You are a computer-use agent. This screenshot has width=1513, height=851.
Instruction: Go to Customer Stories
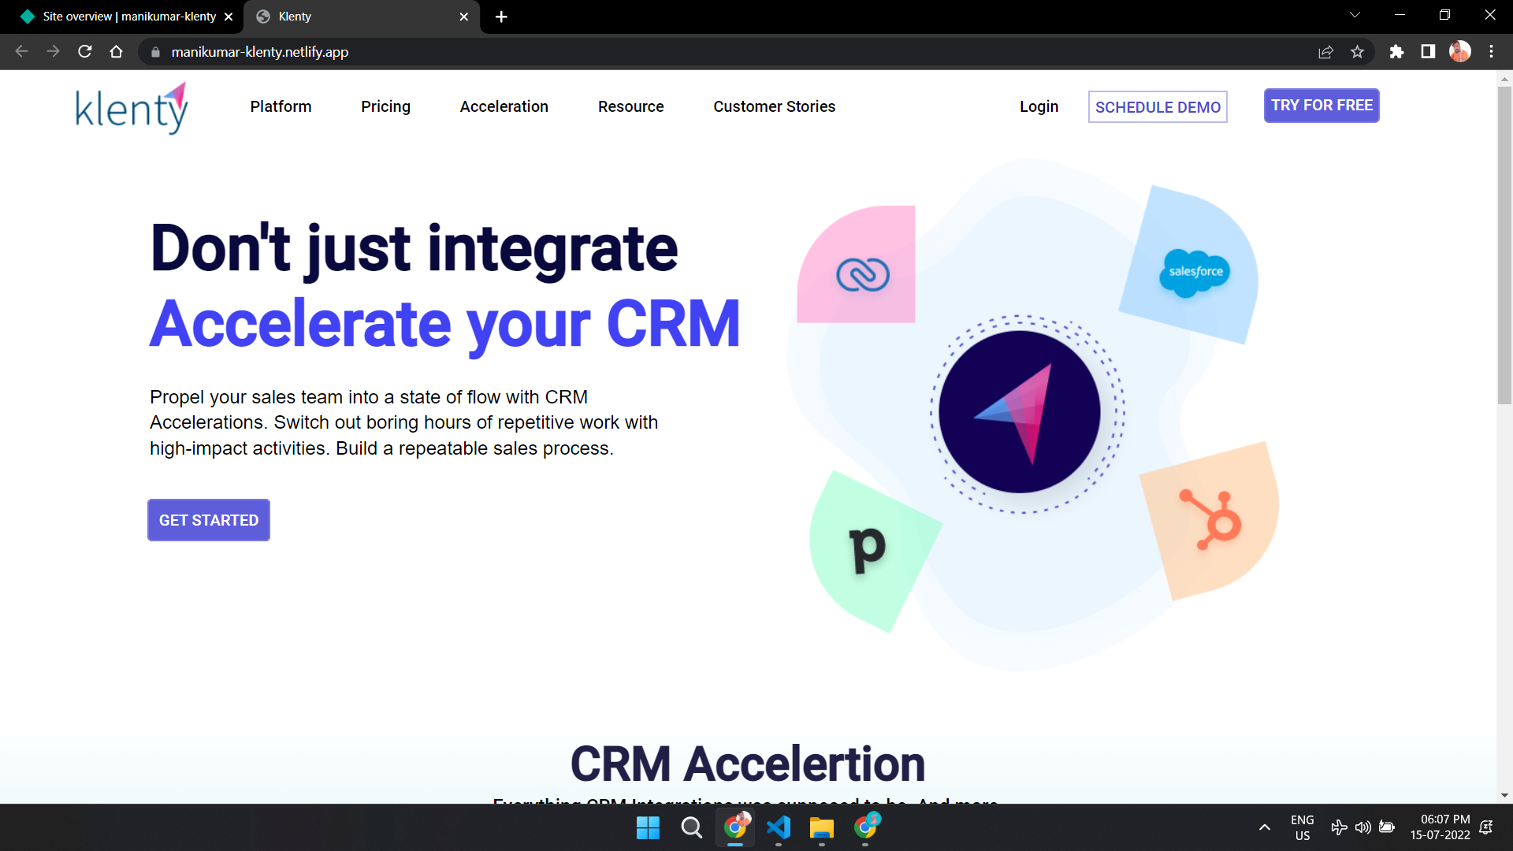(x=774, y=106)
